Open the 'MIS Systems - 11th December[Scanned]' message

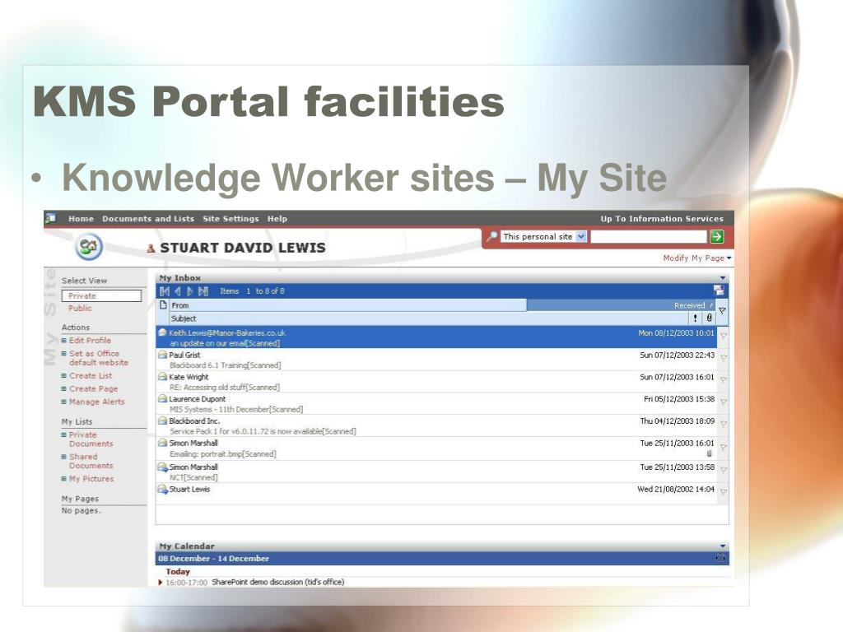236,410
